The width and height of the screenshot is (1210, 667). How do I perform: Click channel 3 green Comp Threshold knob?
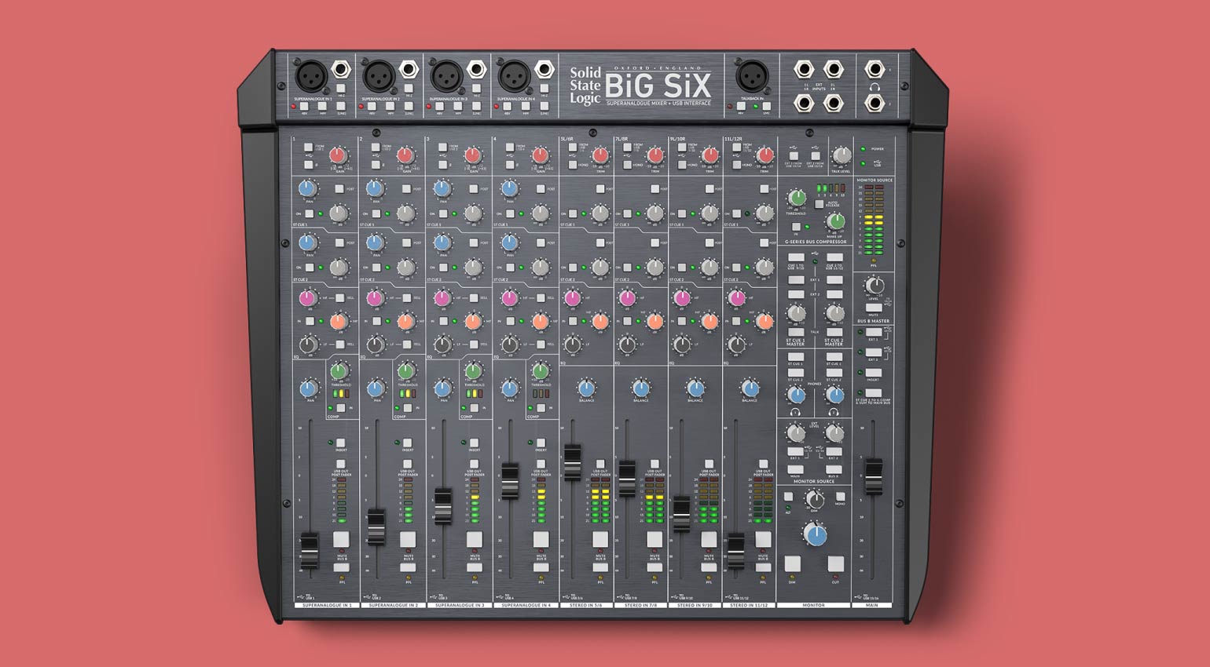tap(473, 371)
